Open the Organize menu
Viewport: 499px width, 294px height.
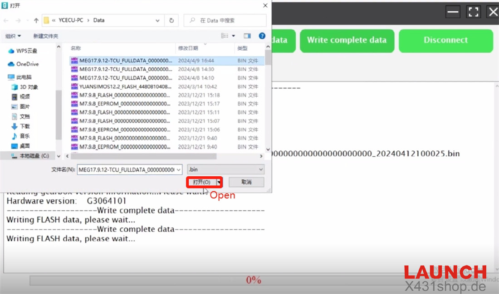[x=13, y=36]
